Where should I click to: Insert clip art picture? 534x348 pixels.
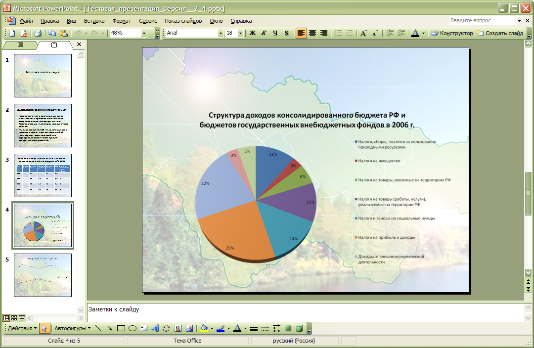click(x=178, y=328)
